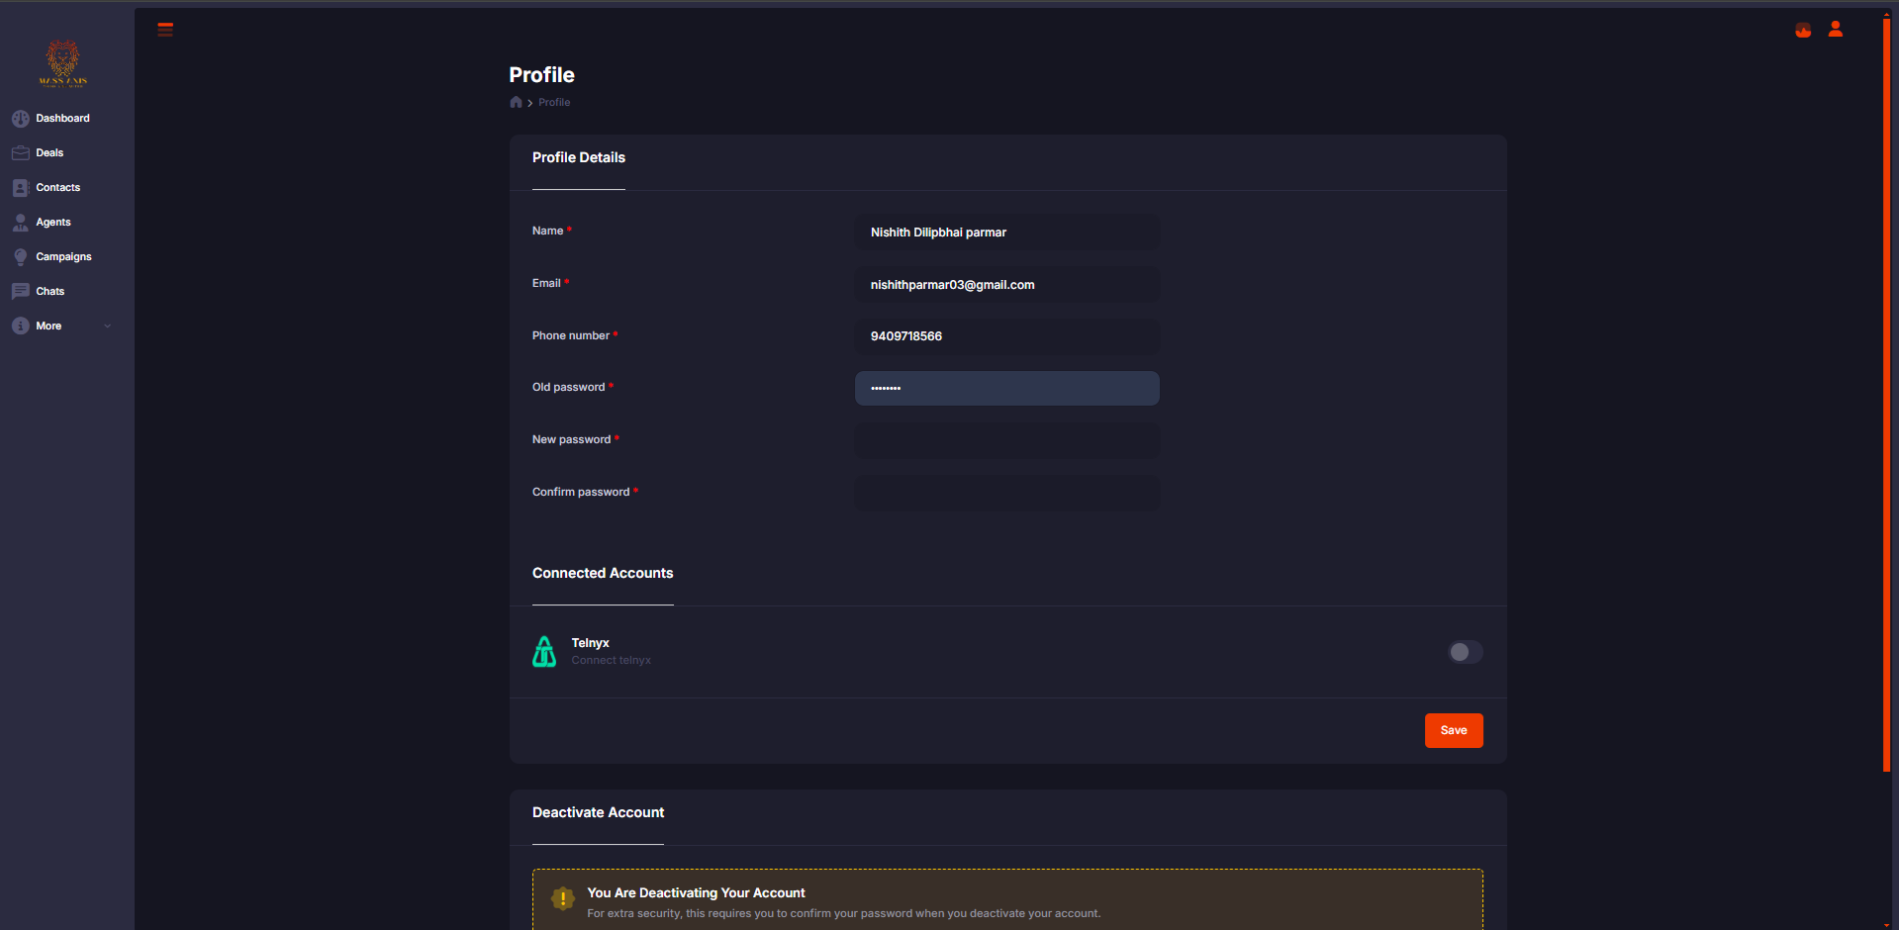The image size is (1899, 930).
Task: Enable the Telnyx connection toggle
Action: (1465, 652)
